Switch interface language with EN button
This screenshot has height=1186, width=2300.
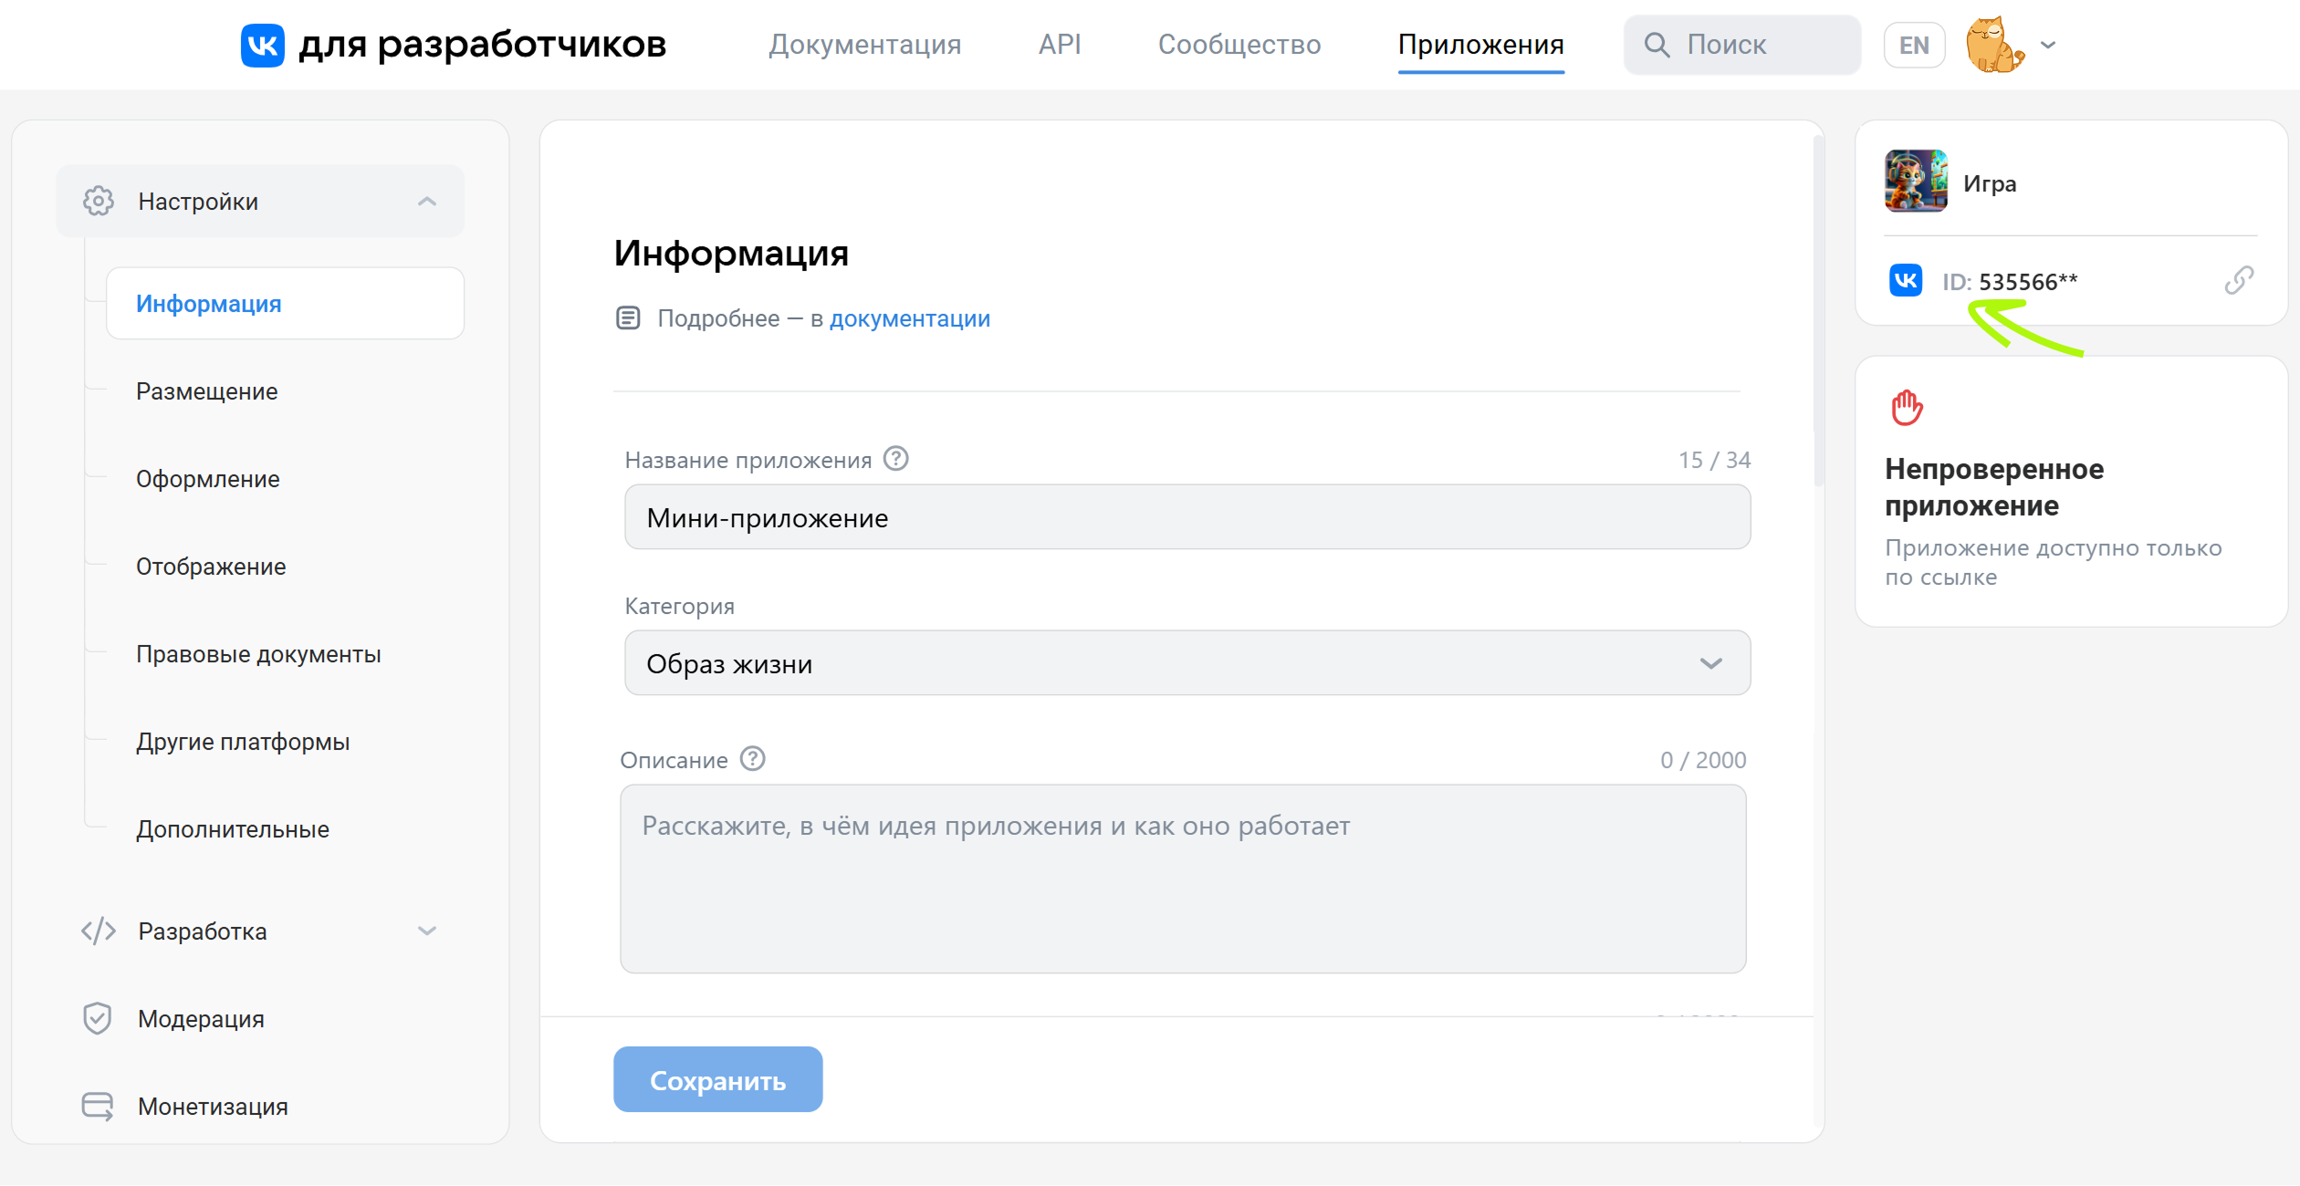[1914, 44]
